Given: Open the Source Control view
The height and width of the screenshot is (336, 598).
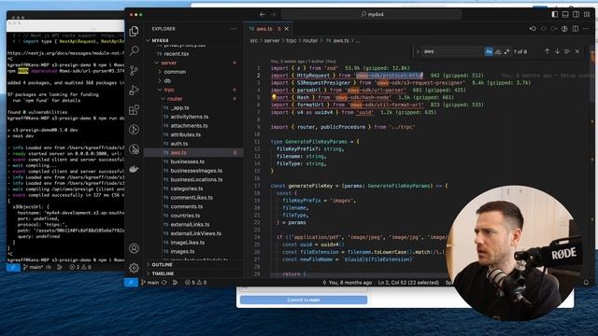Looking at the screenshot, I should (134, 71).
